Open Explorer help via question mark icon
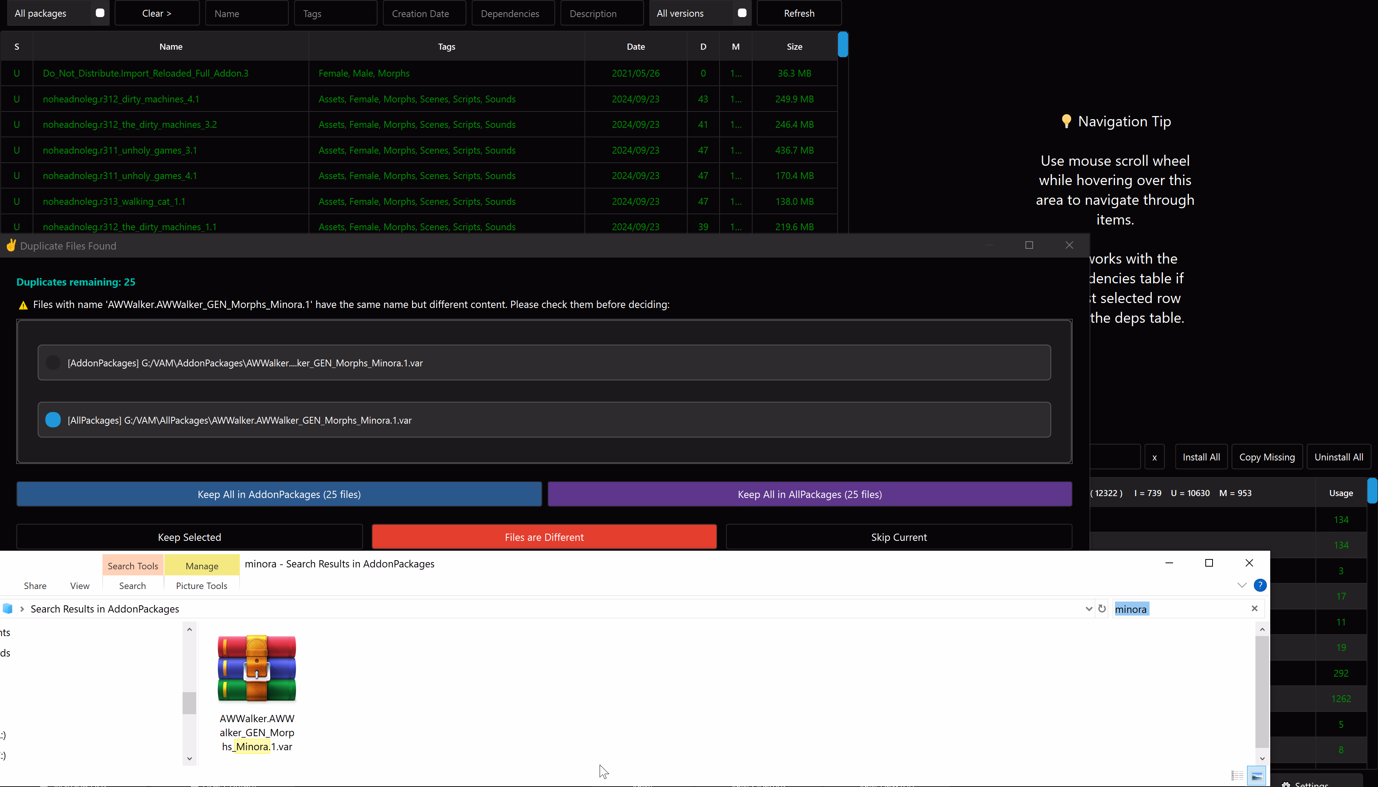The width and height of the screenshot is (1378, 787). point(1260,585)
